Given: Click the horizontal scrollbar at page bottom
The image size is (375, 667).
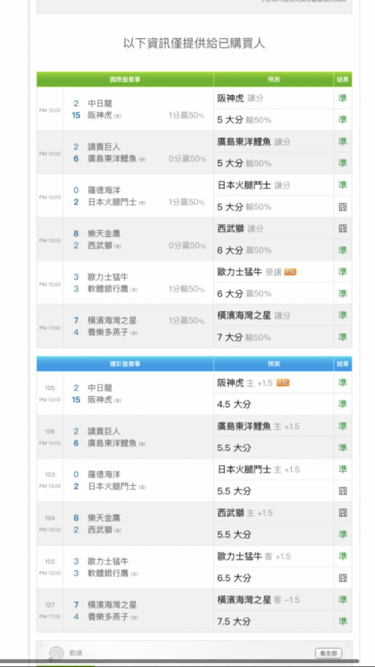Looking at the screenshot, I should (x=187, y=662).
